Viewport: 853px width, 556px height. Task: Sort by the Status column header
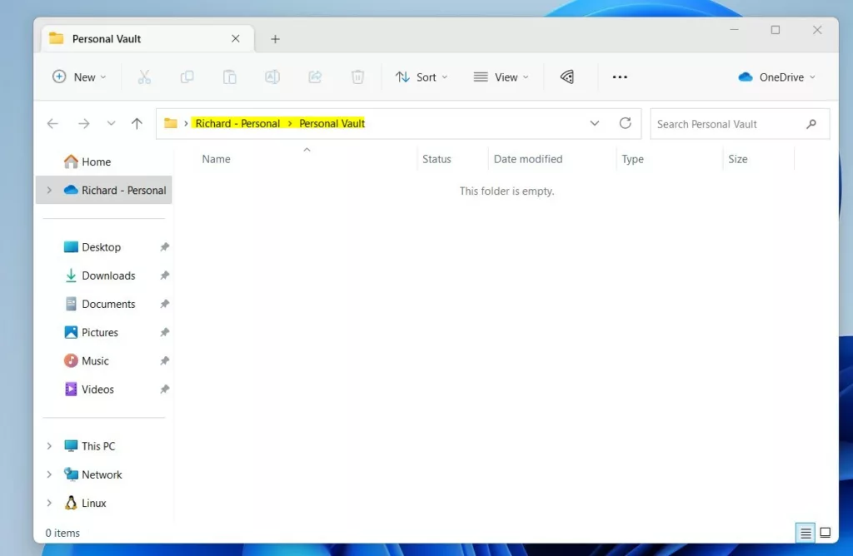click(x=452, y=159)
